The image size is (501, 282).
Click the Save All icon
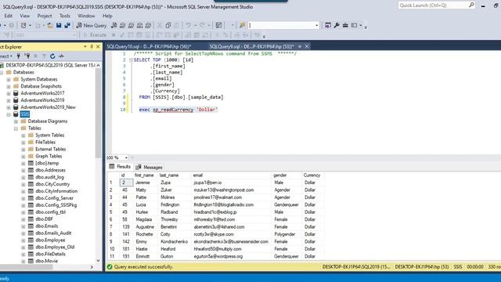pyautogui.click(x=67, y=25)
